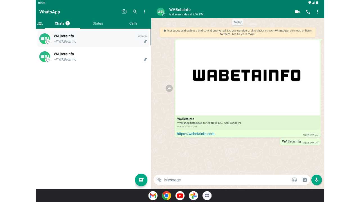The height and width of the screenshot is (202, 360).
Task: Tap the camera icon inside the message field
Action: click(x=305, y=180)
